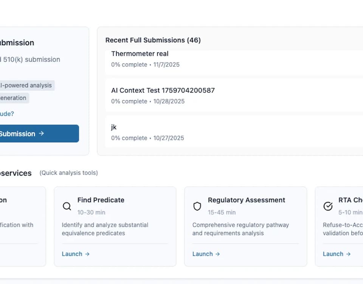Click the AI-powered analysis tag
Screen dimensions: 363x284
pos(27,86)
